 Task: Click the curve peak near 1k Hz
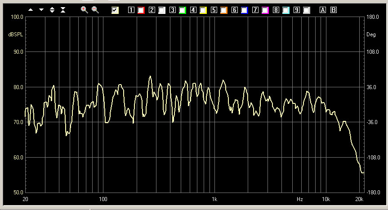[223, 81]
